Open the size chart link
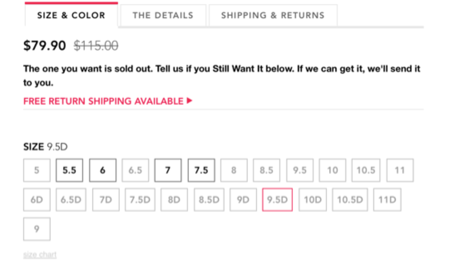Image resolution: width=469 pixels, height=265 pixels. 40,254
